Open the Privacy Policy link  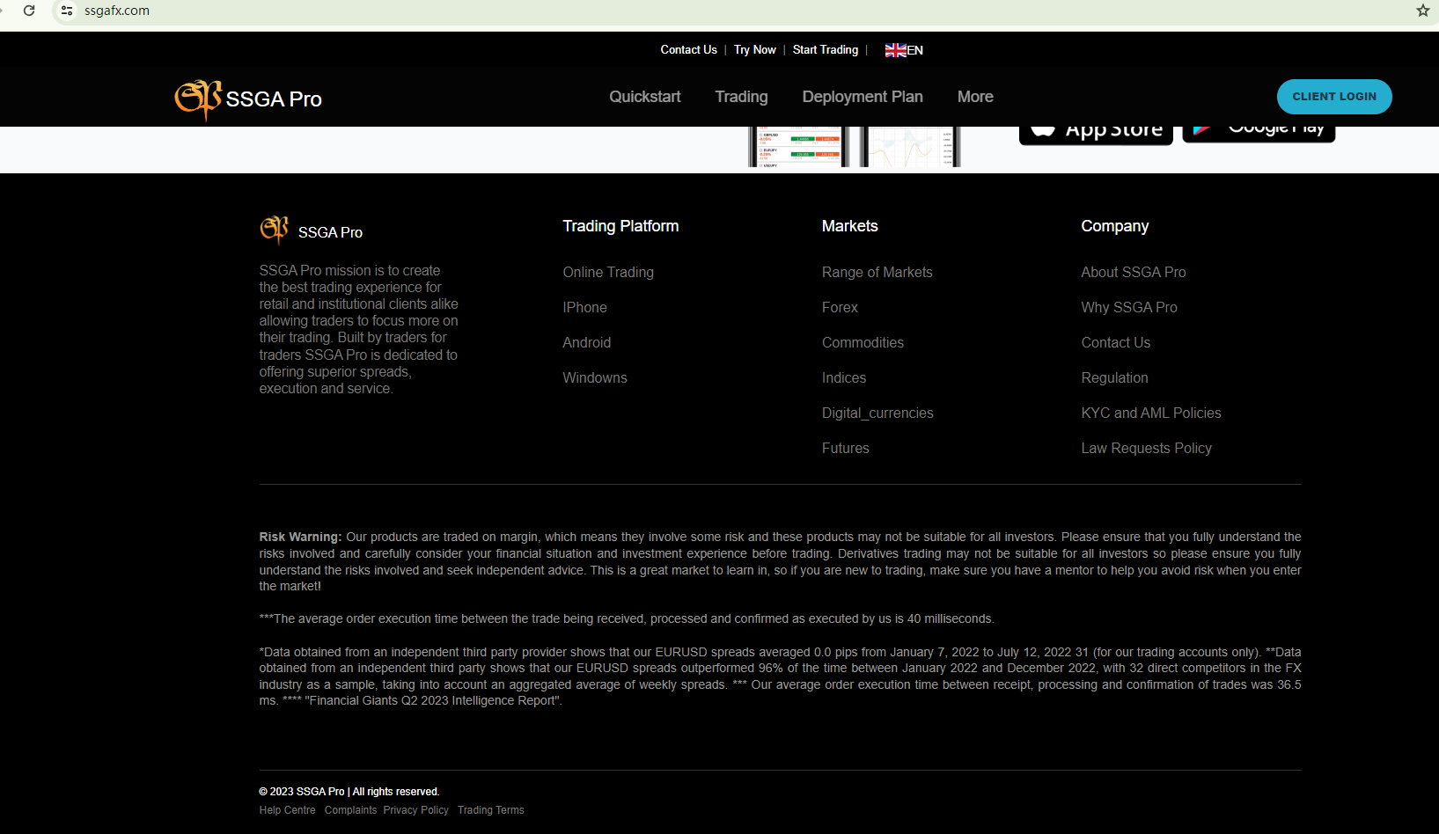(x=416, y=810)
